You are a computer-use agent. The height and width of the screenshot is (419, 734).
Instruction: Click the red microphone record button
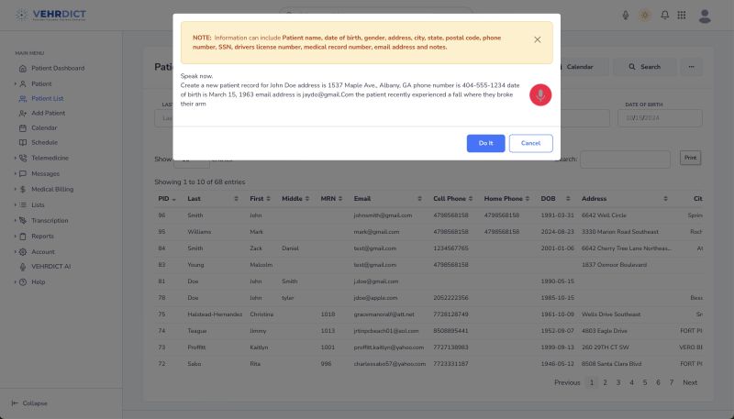pyautogui.click(x=540, y=94)
